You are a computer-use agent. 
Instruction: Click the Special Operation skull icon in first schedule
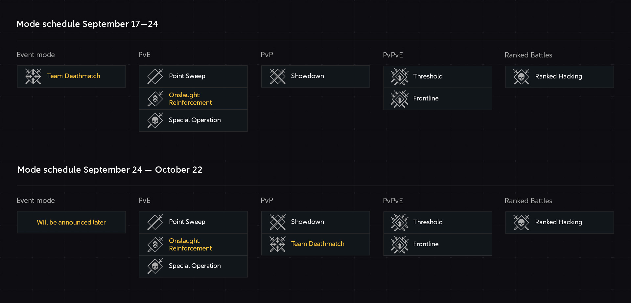pyautogui.click(x=155, y=120)
